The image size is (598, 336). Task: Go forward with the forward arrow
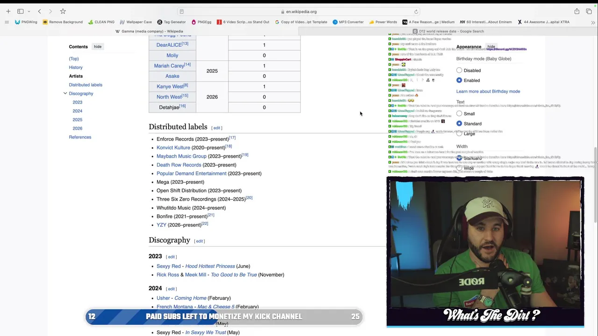[50, 11]
